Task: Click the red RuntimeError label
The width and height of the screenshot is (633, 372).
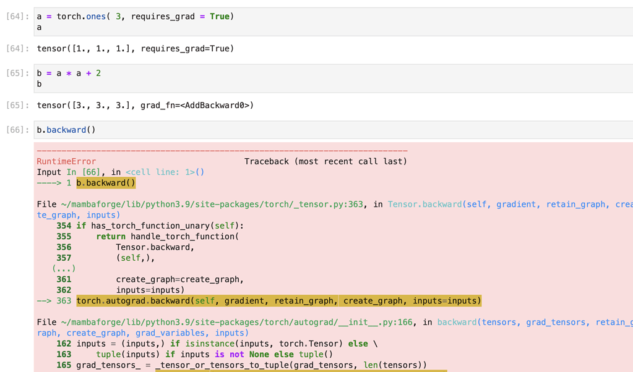Action: click(x=66, y=162)
